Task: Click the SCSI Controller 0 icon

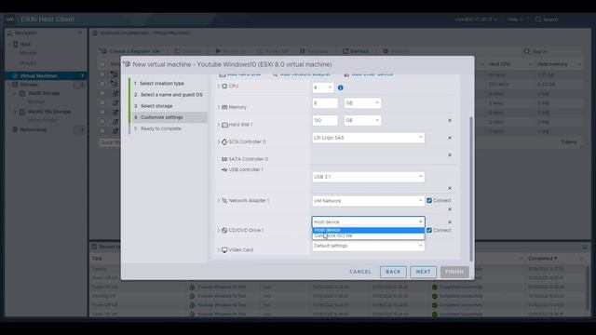Action: 224,141
